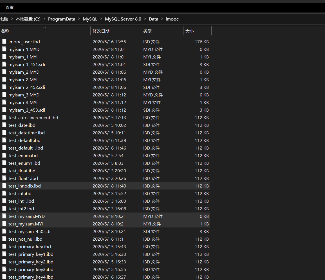Click file icon of test_innodb.ibd
Viewport: 325px width, 280px height.
[x=4, y=186]
